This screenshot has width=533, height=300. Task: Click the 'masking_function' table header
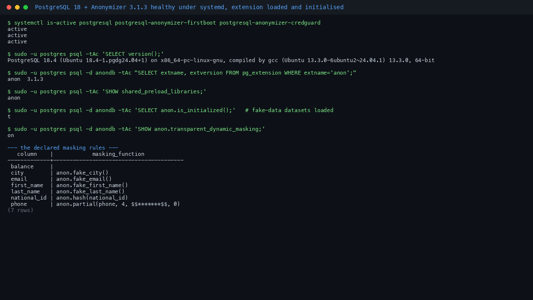118,154
